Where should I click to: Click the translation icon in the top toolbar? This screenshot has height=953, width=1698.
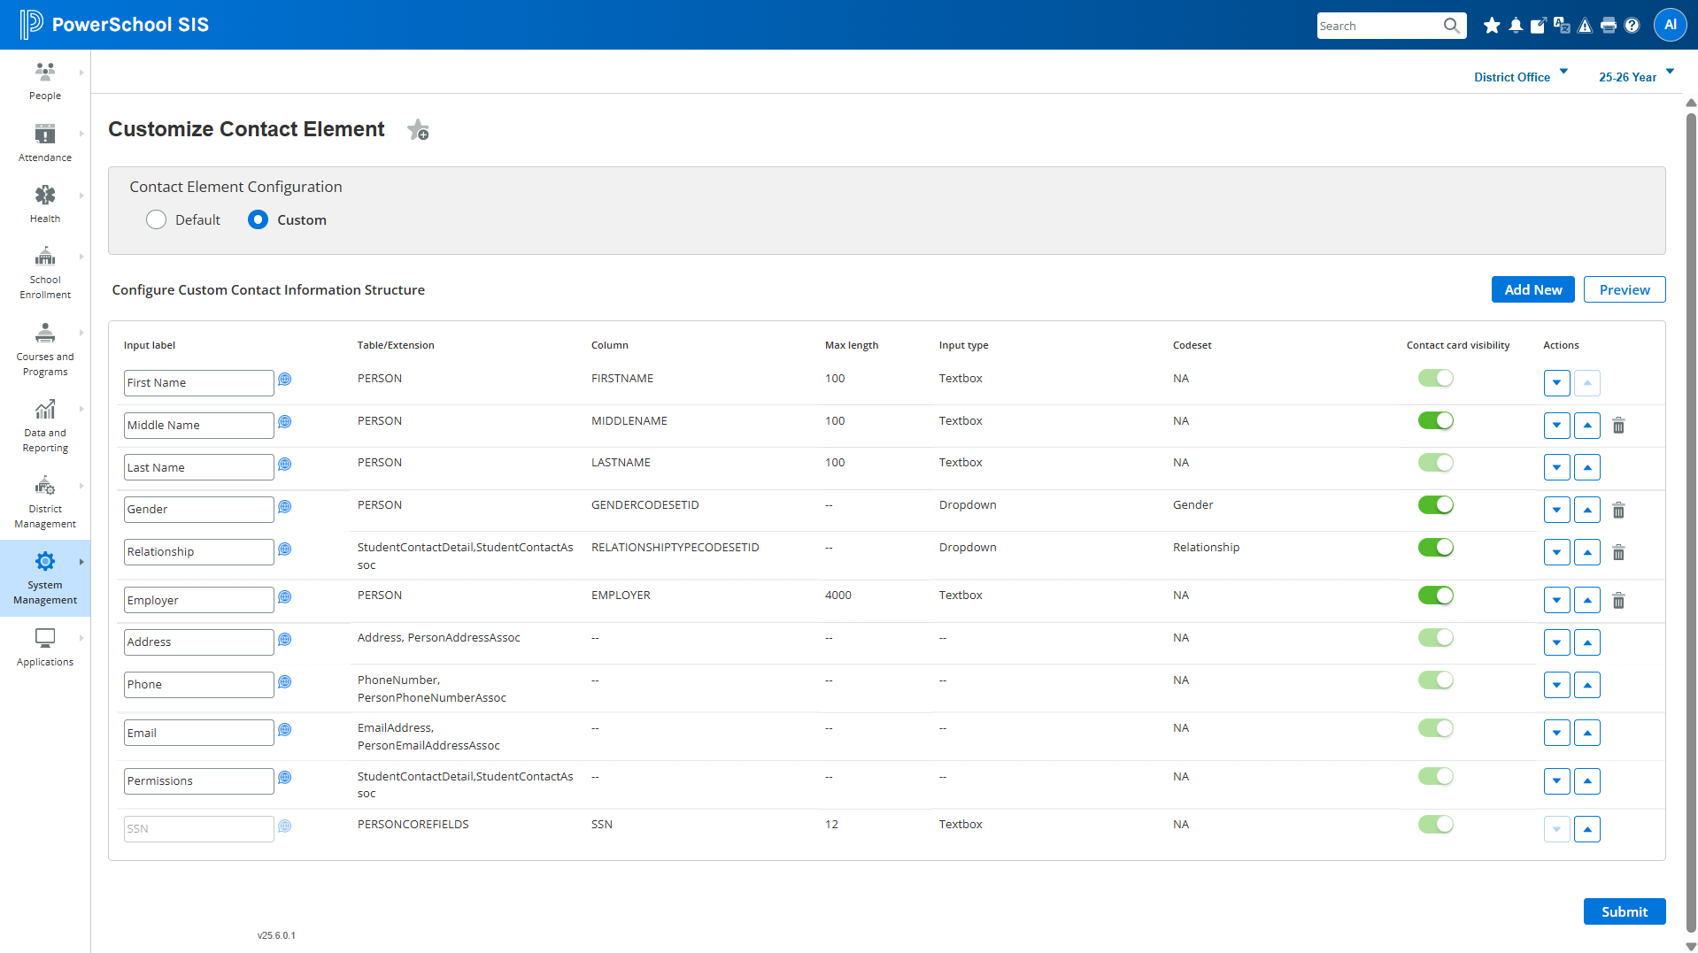tap(1561, 25)
